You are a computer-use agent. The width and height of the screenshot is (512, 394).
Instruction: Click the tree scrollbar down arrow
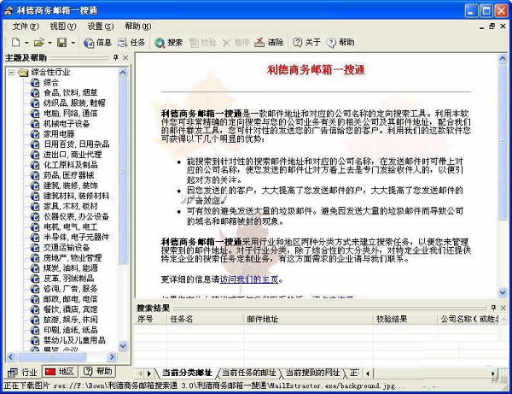tap(123, 346)
